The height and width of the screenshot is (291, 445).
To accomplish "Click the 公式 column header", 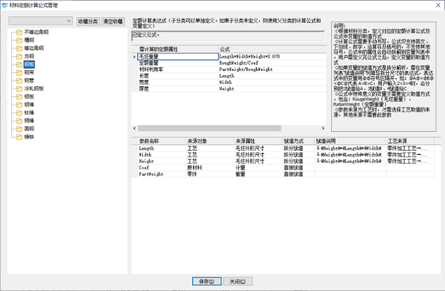I will [268, 49].
